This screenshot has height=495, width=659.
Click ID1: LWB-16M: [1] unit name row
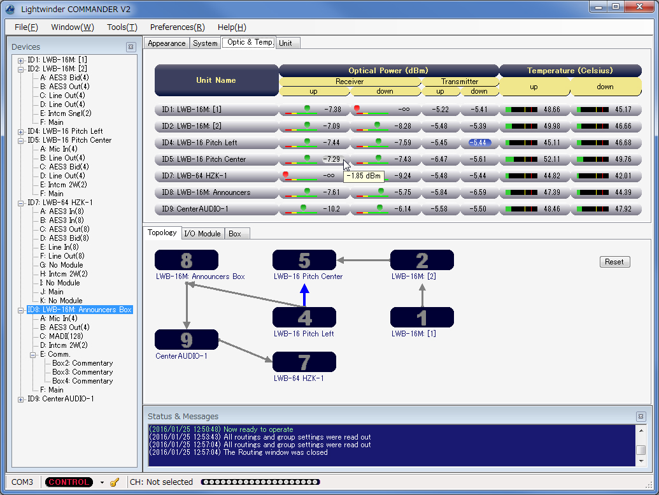pyautogui.click(x=216, y=110)
